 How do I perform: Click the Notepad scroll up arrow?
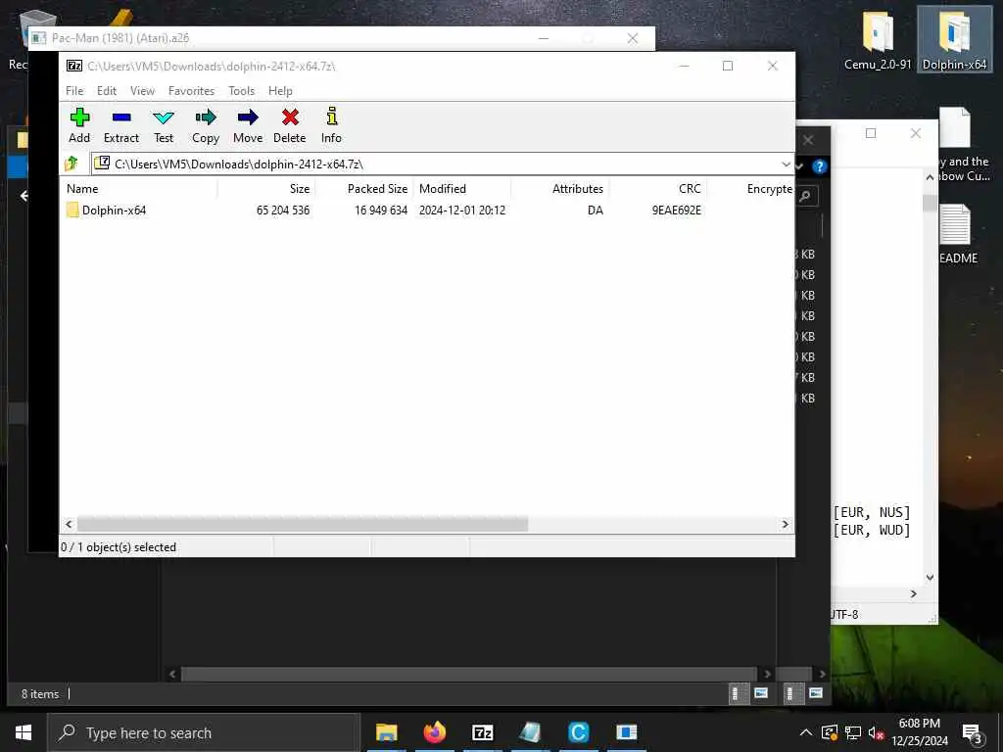(x=930, y=177)
